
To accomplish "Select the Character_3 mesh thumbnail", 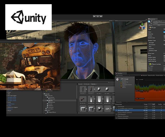I will click(83, 89).
